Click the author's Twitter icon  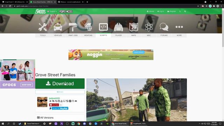59,101
